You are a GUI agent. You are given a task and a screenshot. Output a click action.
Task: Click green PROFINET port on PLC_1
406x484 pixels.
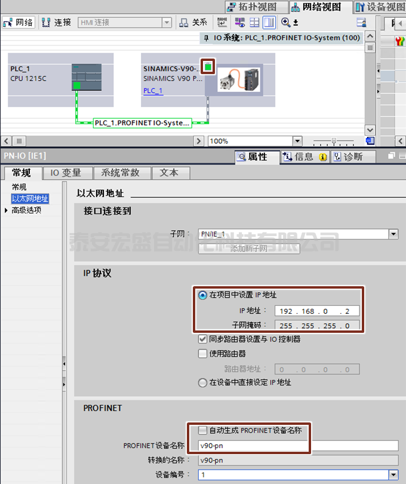76,86
